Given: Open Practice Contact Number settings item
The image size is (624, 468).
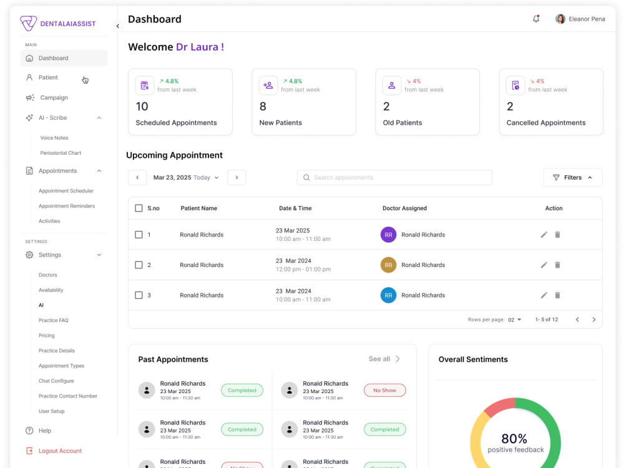Looking at the screenshot, I should [68, 396].
